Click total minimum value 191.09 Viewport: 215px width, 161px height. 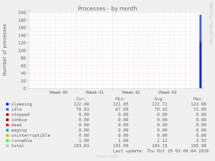[x=121, y=146]
